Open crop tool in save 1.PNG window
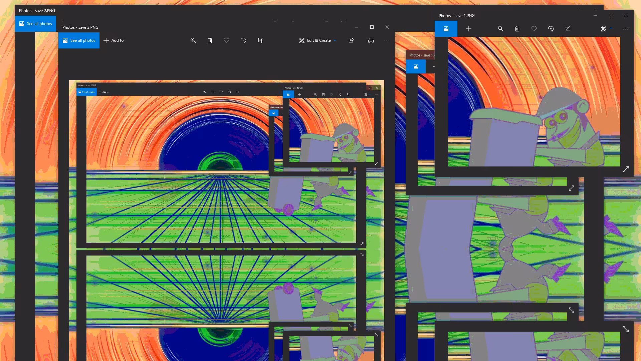 pyautogui.click(x=568, y=29)
